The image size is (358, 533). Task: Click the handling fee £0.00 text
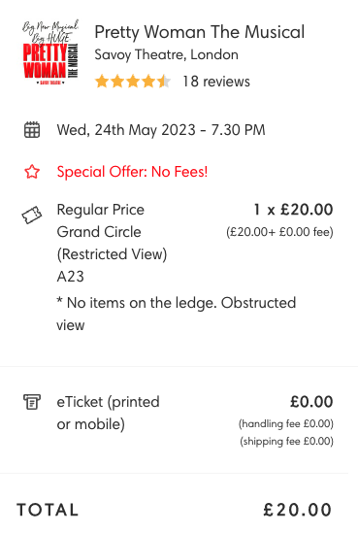286,424
